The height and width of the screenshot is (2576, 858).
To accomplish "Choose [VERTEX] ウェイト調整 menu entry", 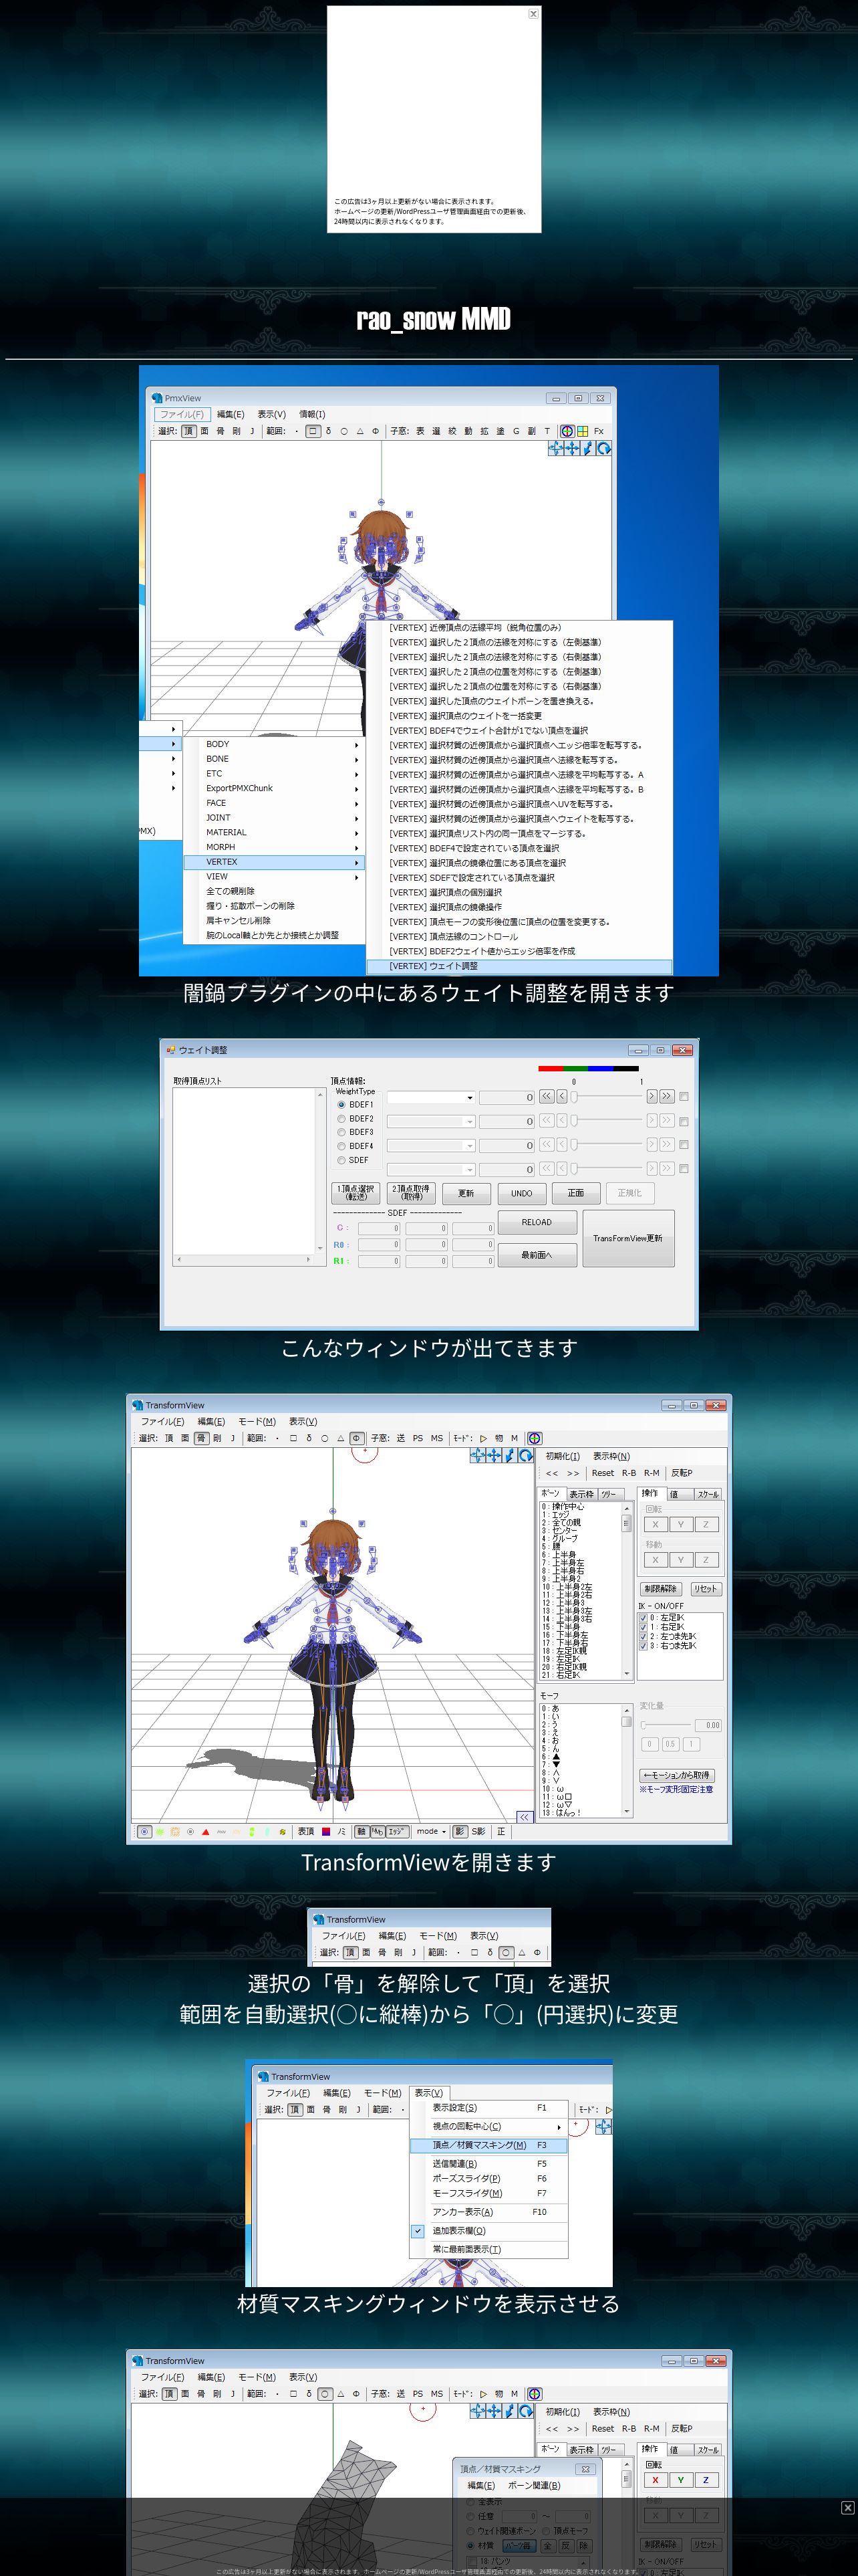I will tap(519, 966).
